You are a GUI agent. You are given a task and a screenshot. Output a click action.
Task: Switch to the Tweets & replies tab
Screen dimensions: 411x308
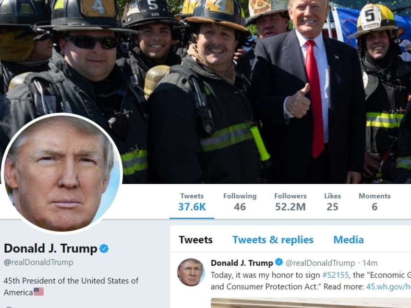pyautogui.click(x=273, y=240)
